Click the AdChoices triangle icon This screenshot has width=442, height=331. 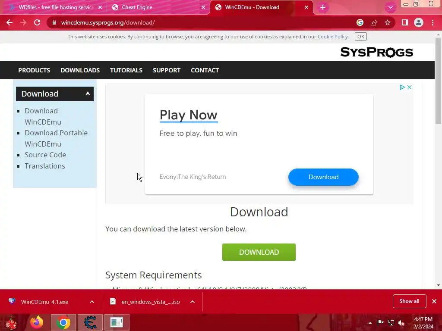402,87
